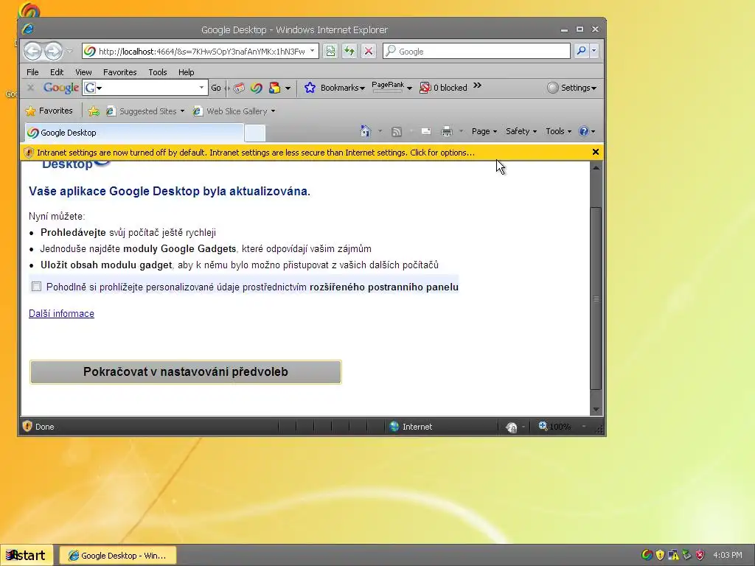Screen dimensions: 755x566
Task: Open the Favorites menu
Action: coord(120,72)
